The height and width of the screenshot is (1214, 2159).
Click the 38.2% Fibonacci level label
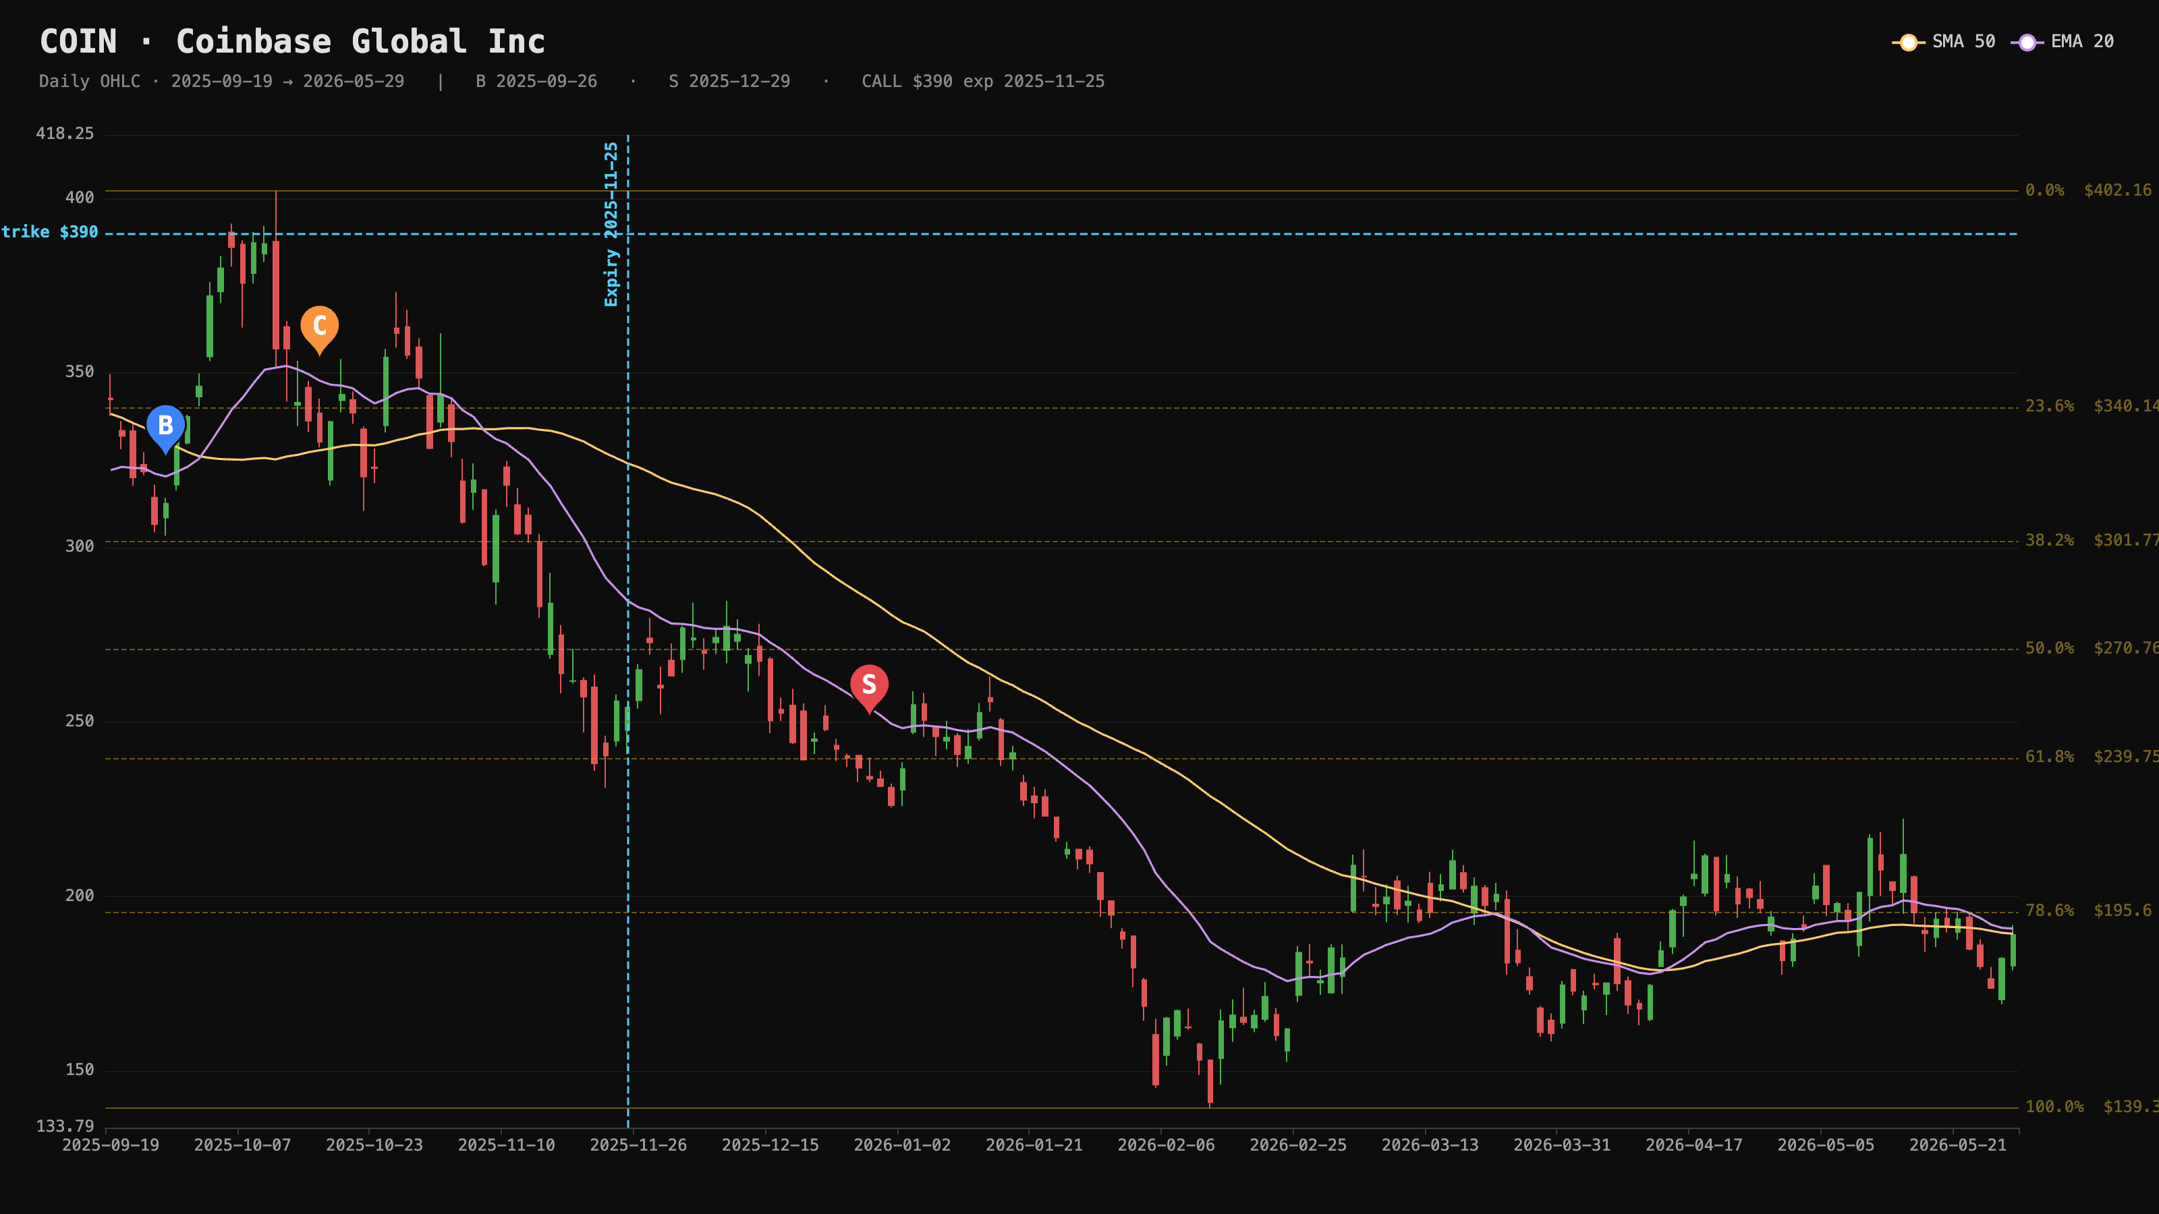(x=2049, y=540)
